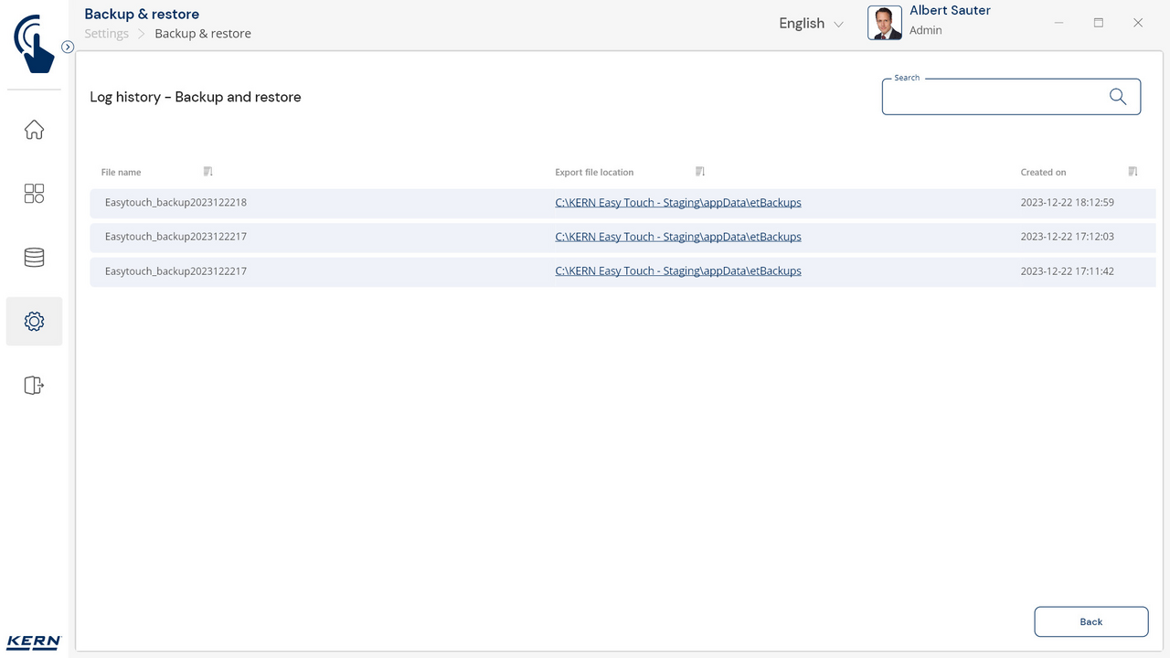This screenshot has height=658, width=1170.
Task: Click Albert Sauter's profile picture
Action: pyautogui.click(x=884, y=23)
